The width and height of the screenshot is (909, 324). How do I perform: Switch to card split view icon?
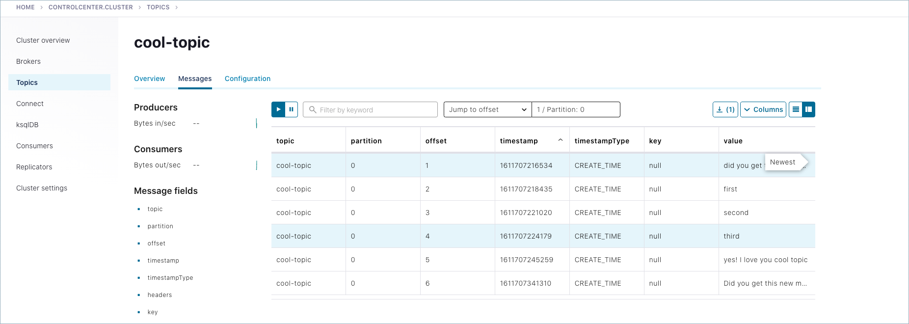(x=808, y=109)
